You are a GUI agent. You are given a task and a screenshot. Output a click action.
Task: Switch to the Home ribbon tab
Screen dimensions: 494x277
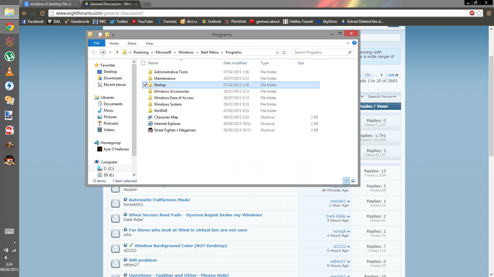[114, 43]
